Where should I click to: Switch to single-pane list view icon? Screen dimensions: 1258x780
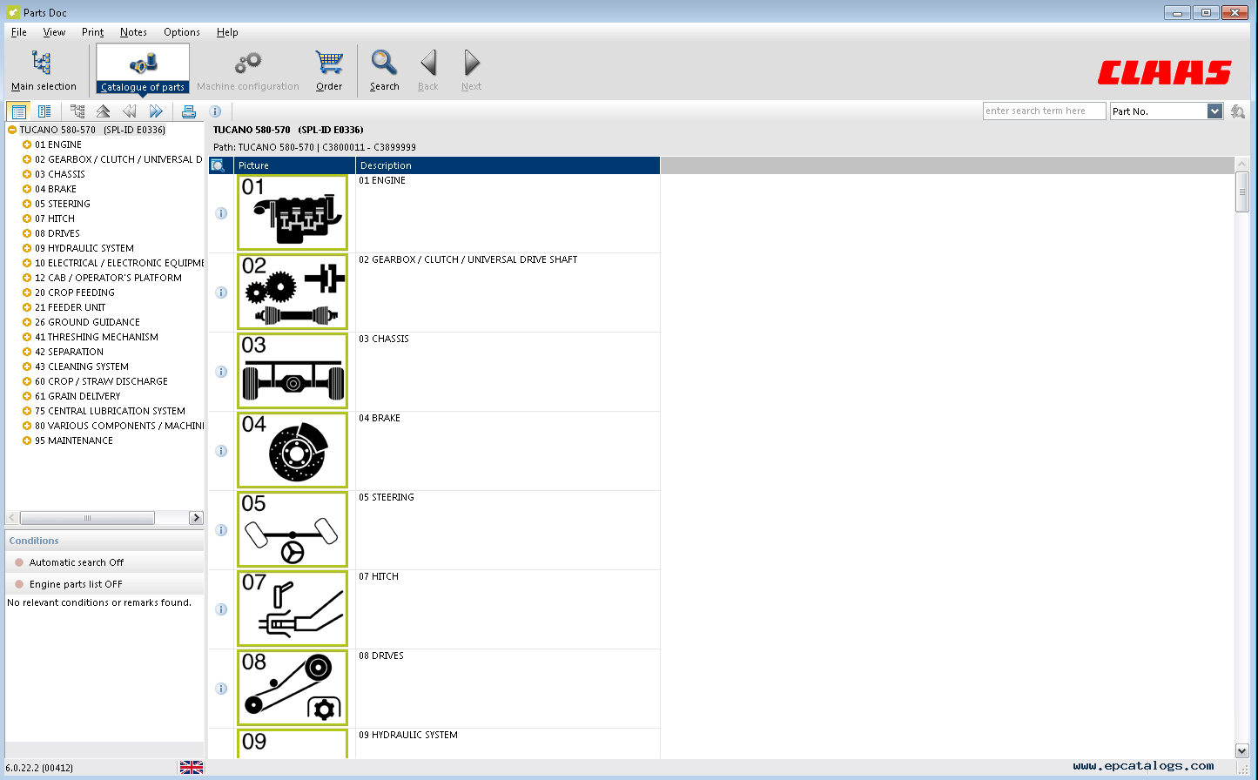tap(19, 111)
